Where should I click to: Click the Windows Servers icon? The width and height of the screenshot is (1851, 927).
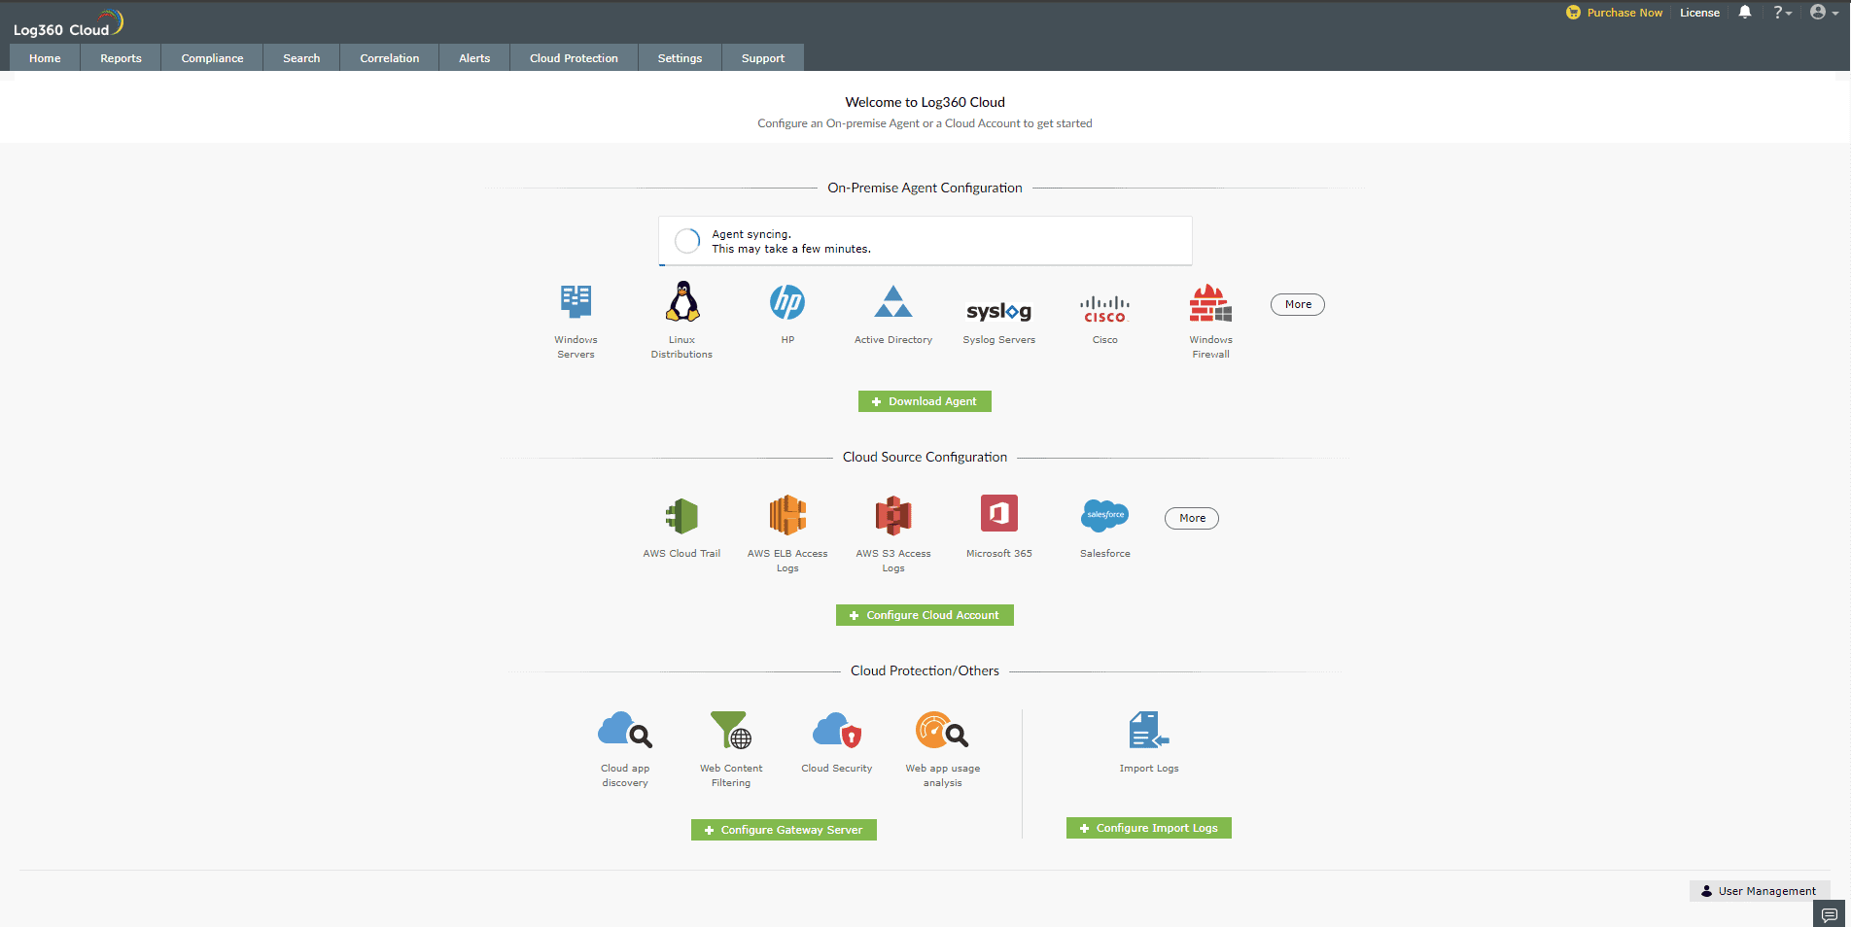tap(576, 301)
